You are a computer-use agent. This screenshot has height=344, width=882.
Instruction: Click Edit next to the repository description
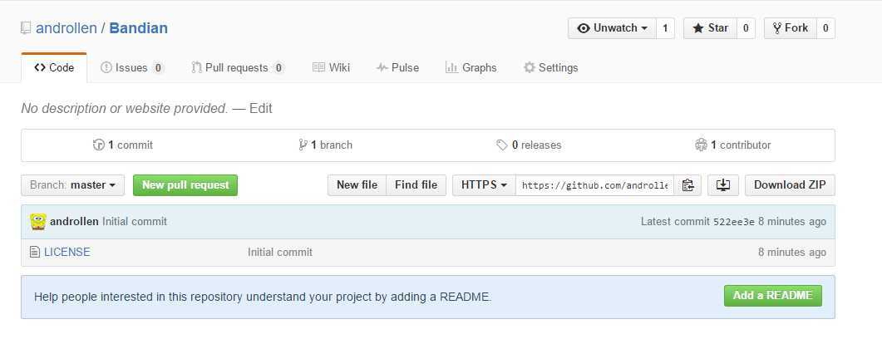point(261,109)
